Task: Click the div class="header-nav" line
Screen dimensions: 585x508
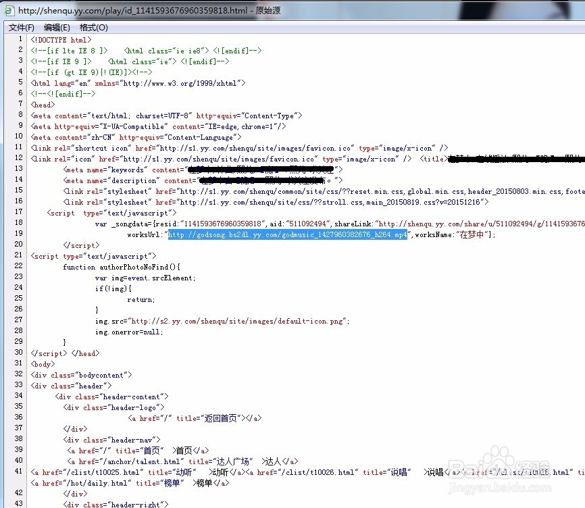Action: pos(112,440)
